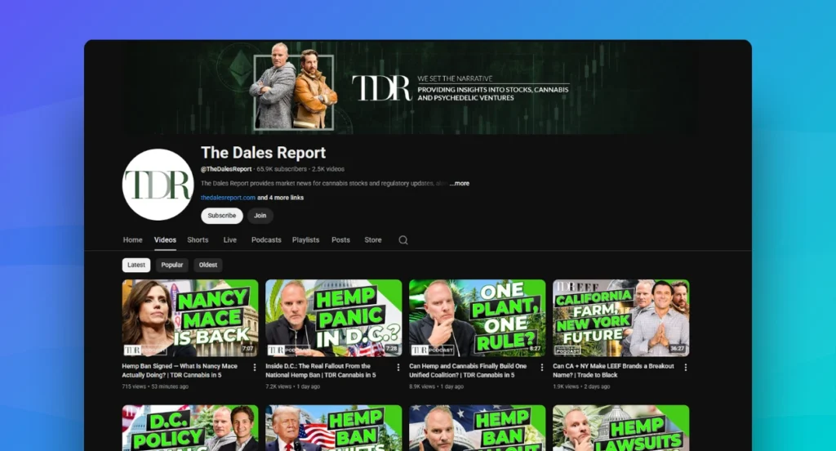The image size is (836, 451).
Task: Click the search icon in channel tabs
Action: coord(403,240)
